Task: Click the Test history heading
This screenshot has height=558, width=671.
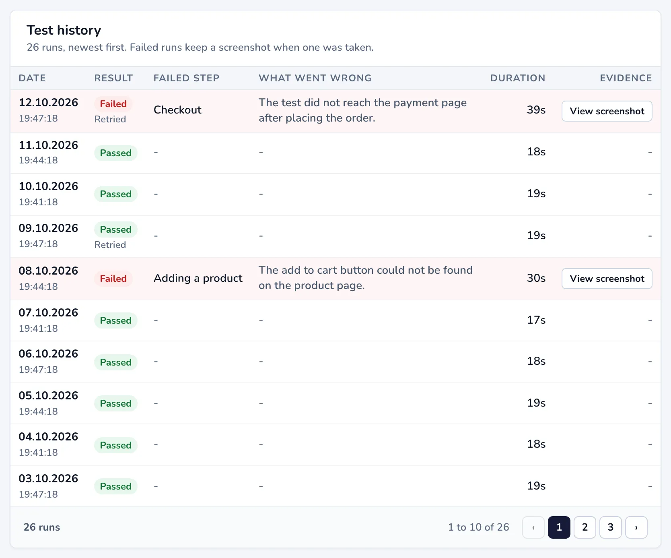Action: pos(64,30)
